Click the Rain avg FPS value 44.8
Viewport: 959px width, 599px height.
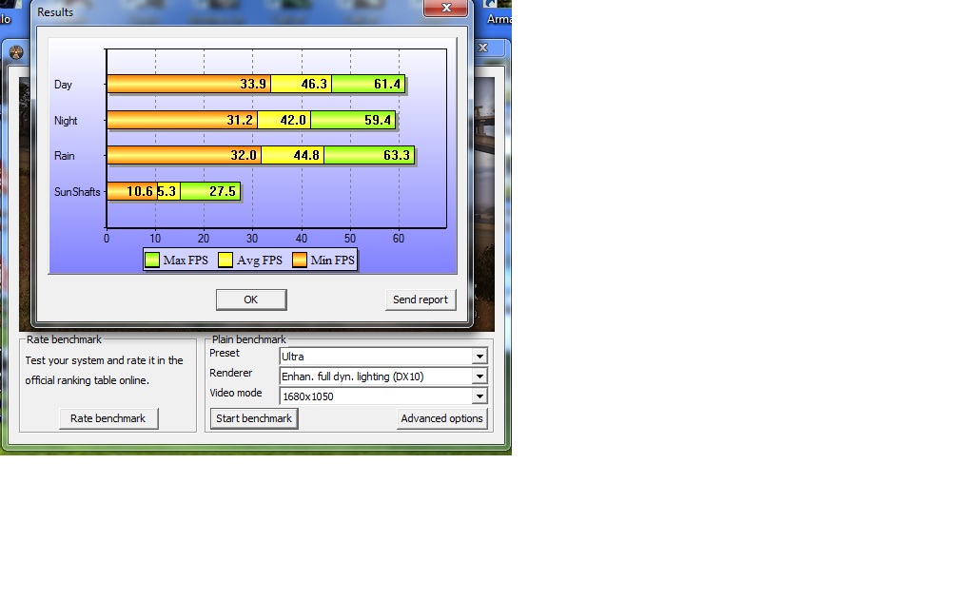(306, 155)
